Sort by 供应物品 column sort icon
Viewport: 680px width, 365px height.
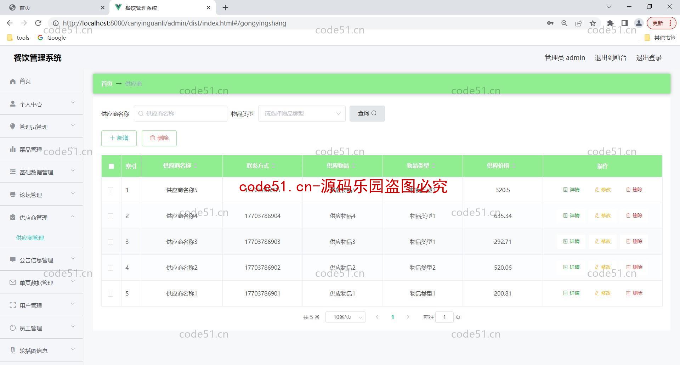coord(353,166)
